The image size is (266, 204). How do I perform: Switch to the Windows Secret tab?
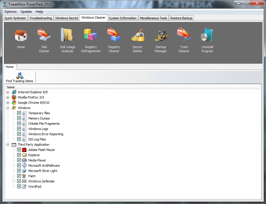[x=67, y=18]
